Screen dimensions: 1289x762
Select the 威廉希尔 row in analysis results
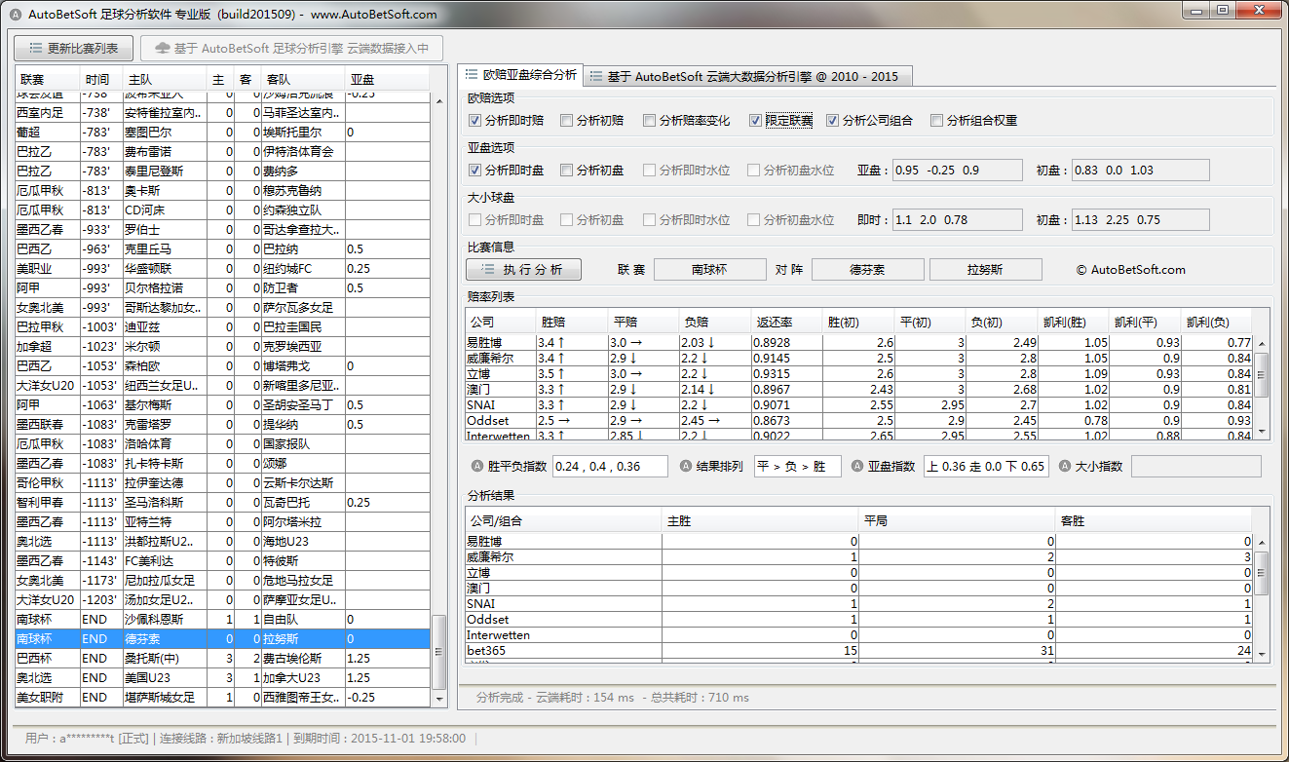[x=858, y=557]
